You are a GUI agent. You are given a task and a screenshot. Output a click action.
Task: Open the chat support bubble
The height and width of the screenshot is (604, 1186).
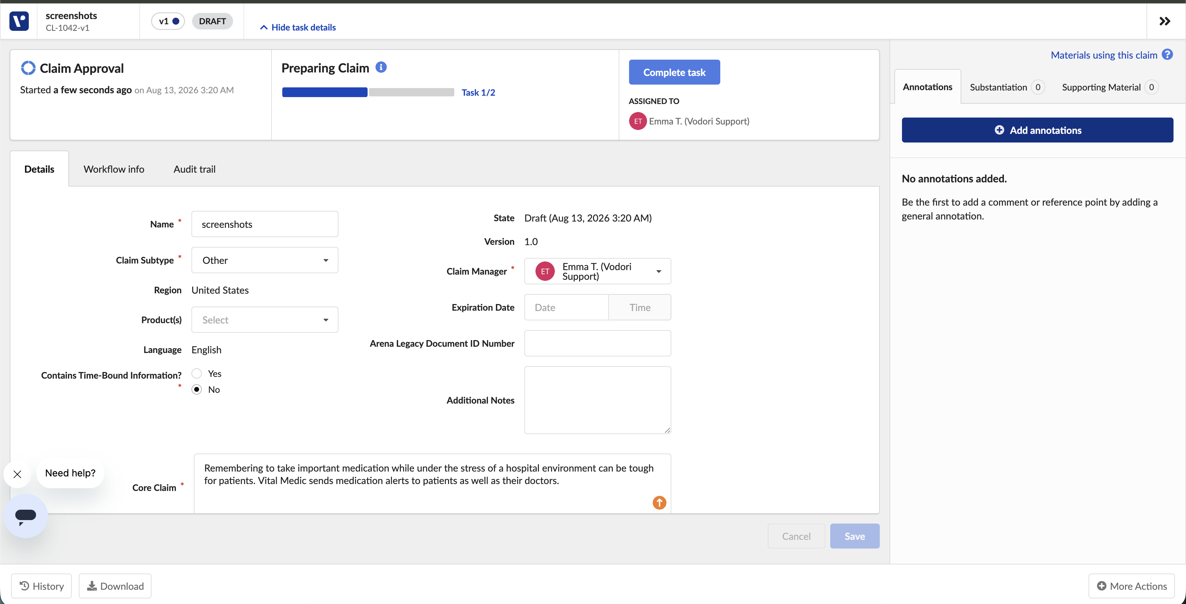coord(25,516)
